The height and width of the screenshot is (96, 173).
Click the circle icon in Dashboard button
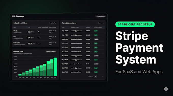pyautogui.click(x=97, y=16)
